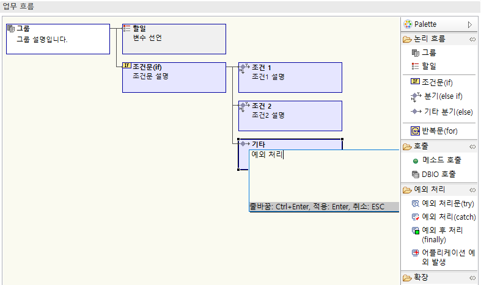Select the 예외 처리문(try) palette tool
The height and width of the screenshot is (285, 481).
point(442,203)
